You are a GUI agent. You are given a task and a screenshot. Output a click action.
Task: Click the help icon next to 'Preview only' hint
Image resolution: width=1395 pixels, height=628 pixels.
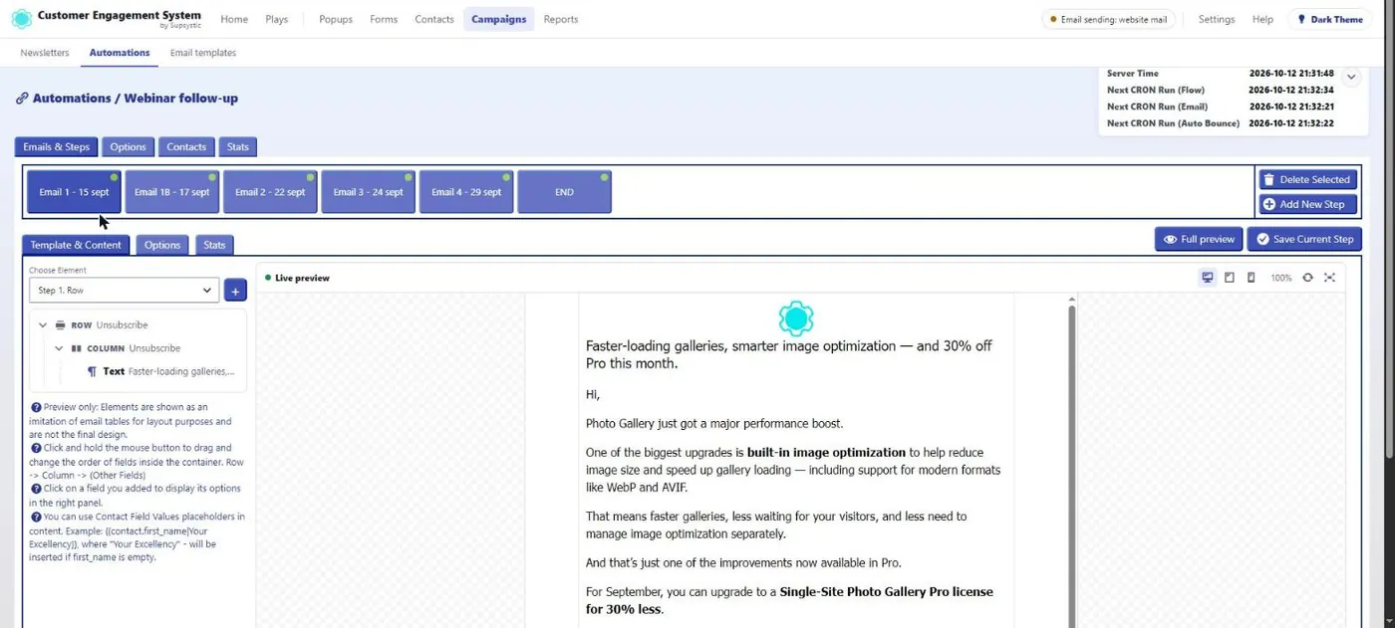tap(36, 407)
